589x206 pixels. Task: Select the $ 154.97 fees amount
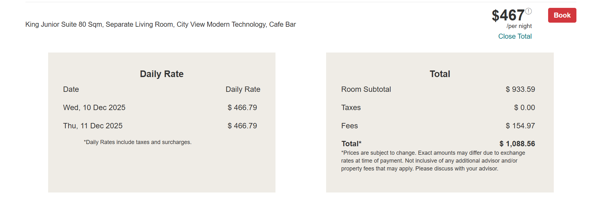[x=520, y=126]
